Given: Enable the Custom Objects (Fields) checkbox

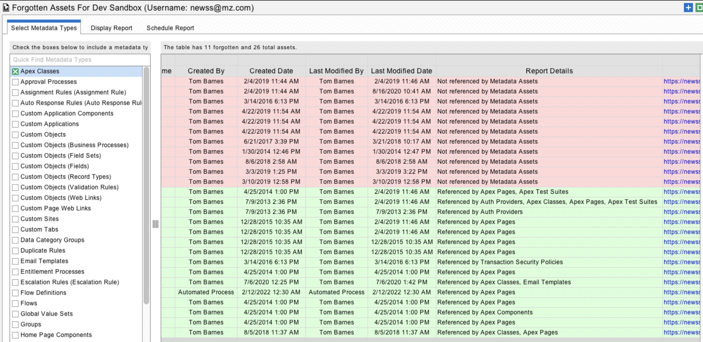Looking at the screenshot, I should tap(15, 166).
